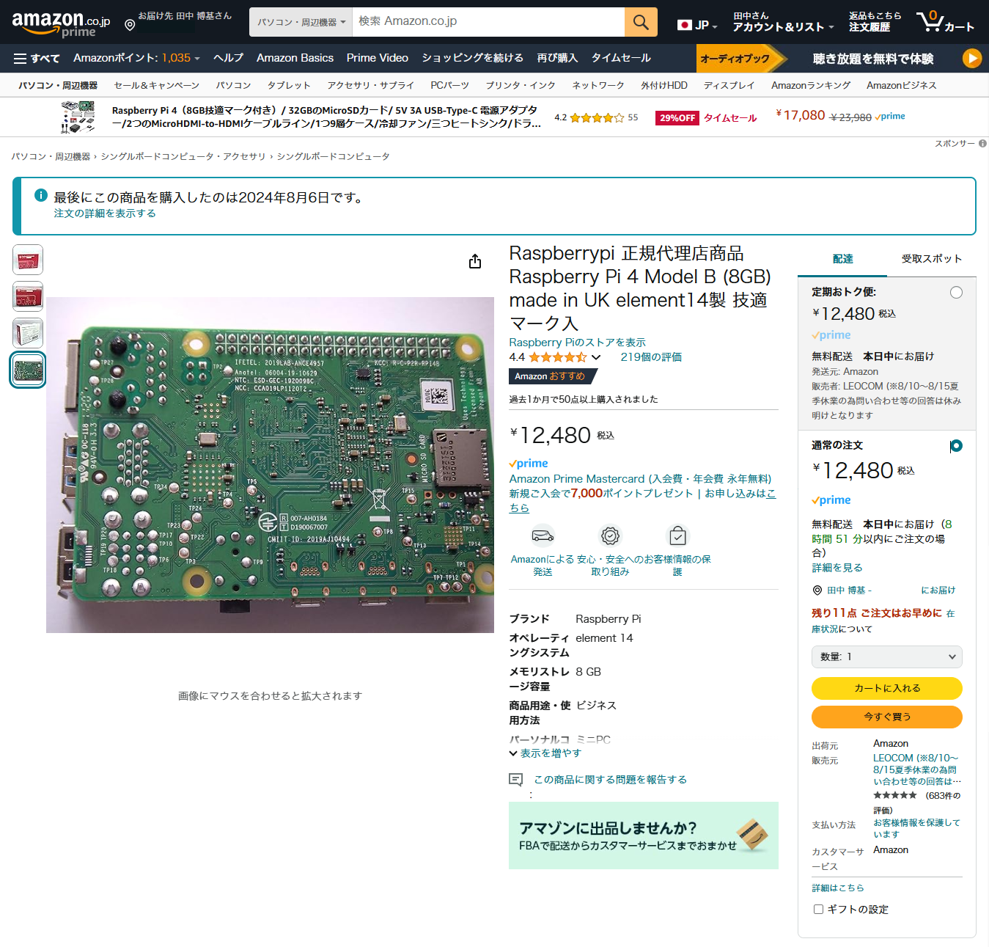Click the カートに入れる button
Viewport: 989px width, 947px height.
click(886, 688)
